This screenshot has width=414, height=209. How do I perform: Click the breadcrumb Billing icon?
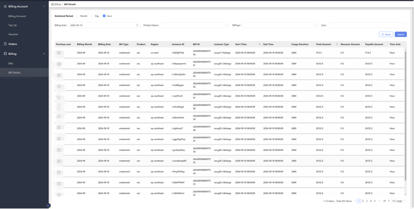pos(53,4)
